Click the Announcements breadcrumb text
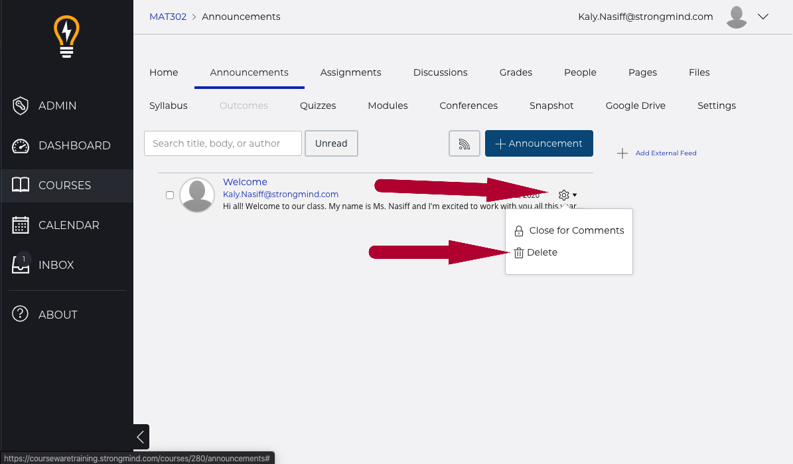 point(242,17)
